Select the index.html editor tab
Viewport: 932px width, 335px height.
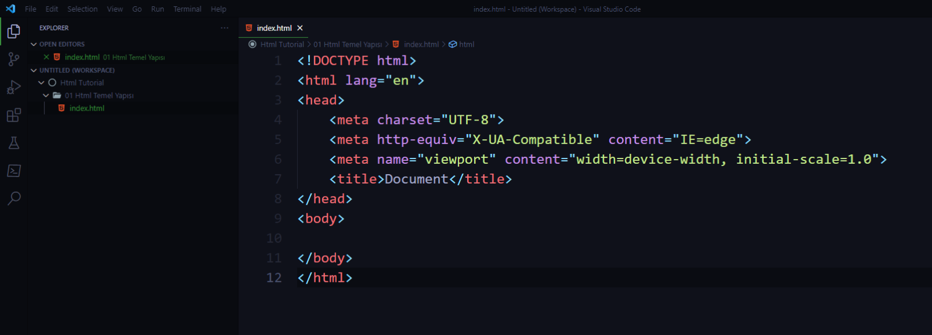pos(274,28)
